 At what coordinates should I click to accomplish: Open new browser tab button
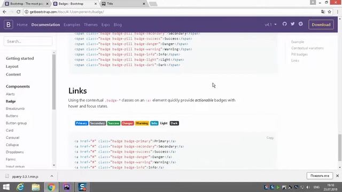(x=153, y=4)
